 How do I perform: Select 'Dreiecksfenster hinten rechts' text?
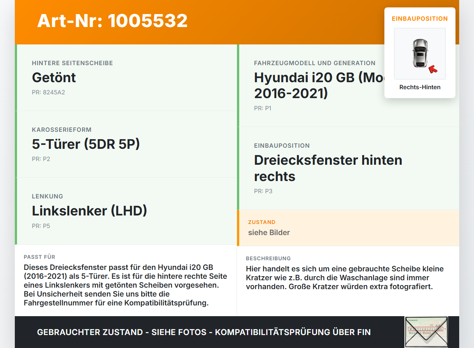pyautogui.click(x=328, y=168)
